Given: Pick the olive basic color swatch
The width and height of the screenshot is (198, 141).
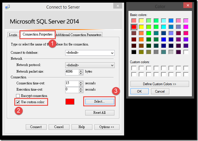Looking at the screenshot, I should coord(141,52).
